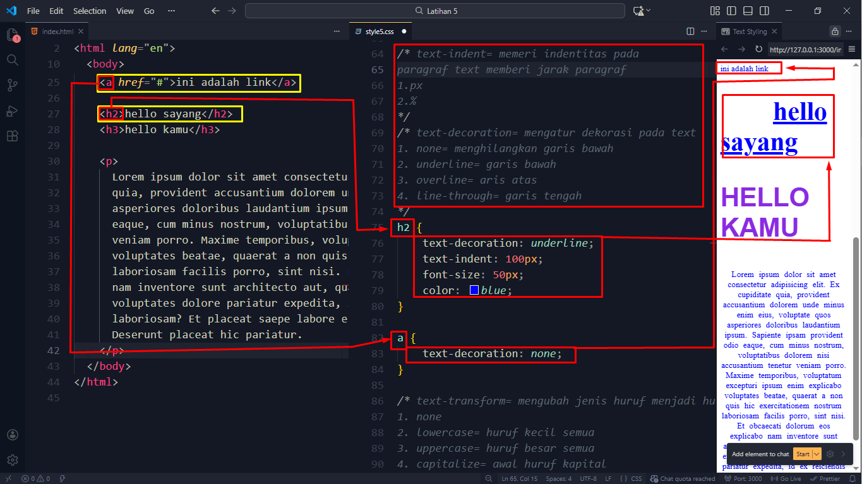862x484 pixels.
Task: Click the blue color swatch on line 79
Action: click(x=474, y=291)
